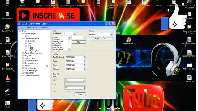Screen dimensions: 198x111
Task: Open the Pentecostes_nas desktop file
Action: click(x=68, y=2)
